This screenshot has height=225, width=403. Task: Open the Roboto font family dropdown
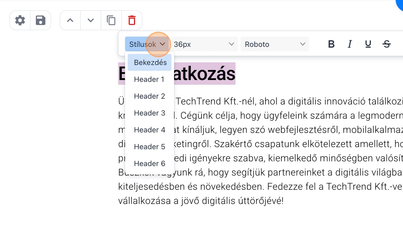pos(275,44)
